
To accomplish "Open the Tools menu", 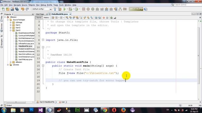I will (61, 5).
